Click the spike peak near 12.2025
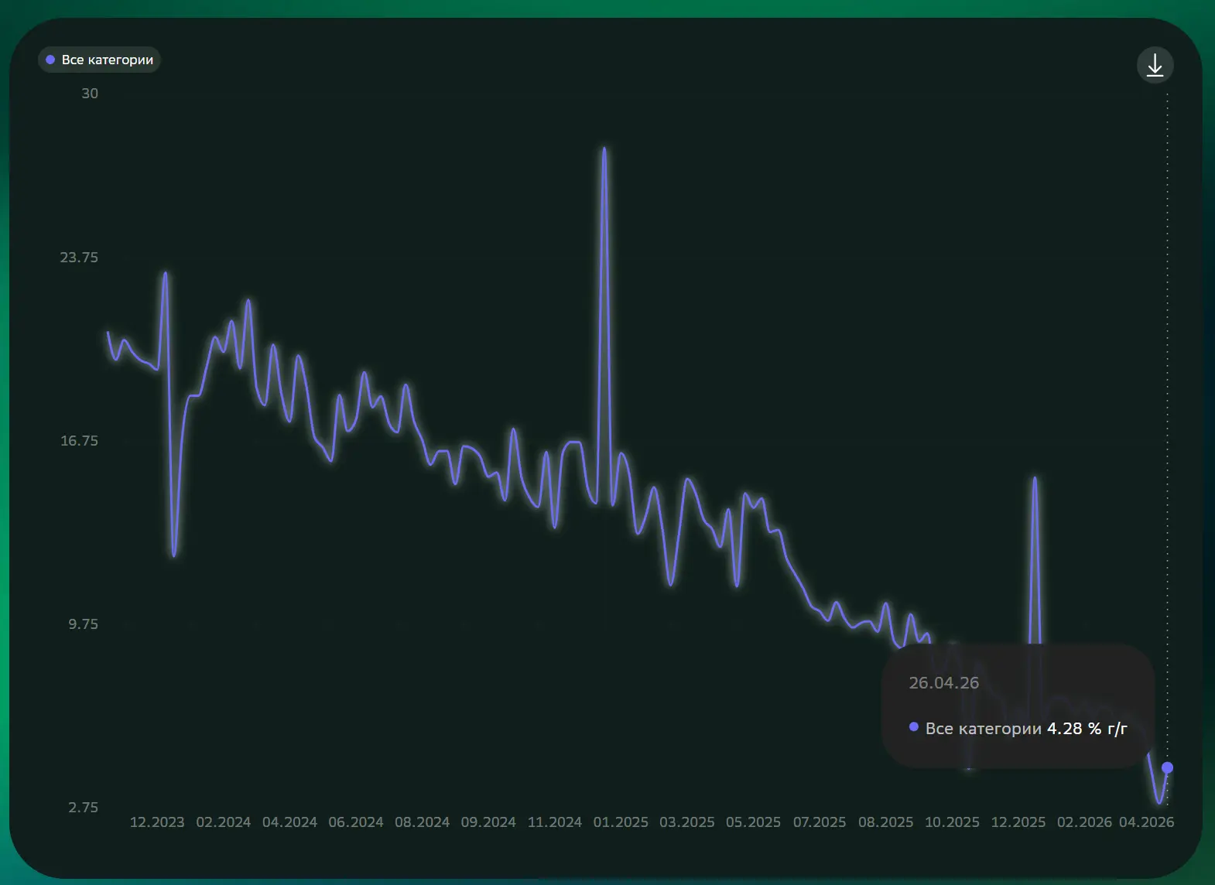The width and height of the screenshot is (1215, 885). [x=1035, y=479]
